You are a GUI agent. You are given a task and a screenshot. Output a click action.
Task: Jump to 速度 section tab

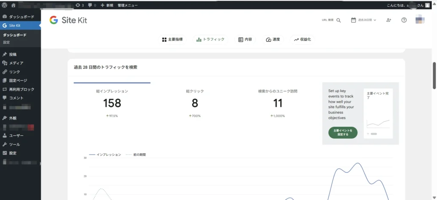point(273,40)
